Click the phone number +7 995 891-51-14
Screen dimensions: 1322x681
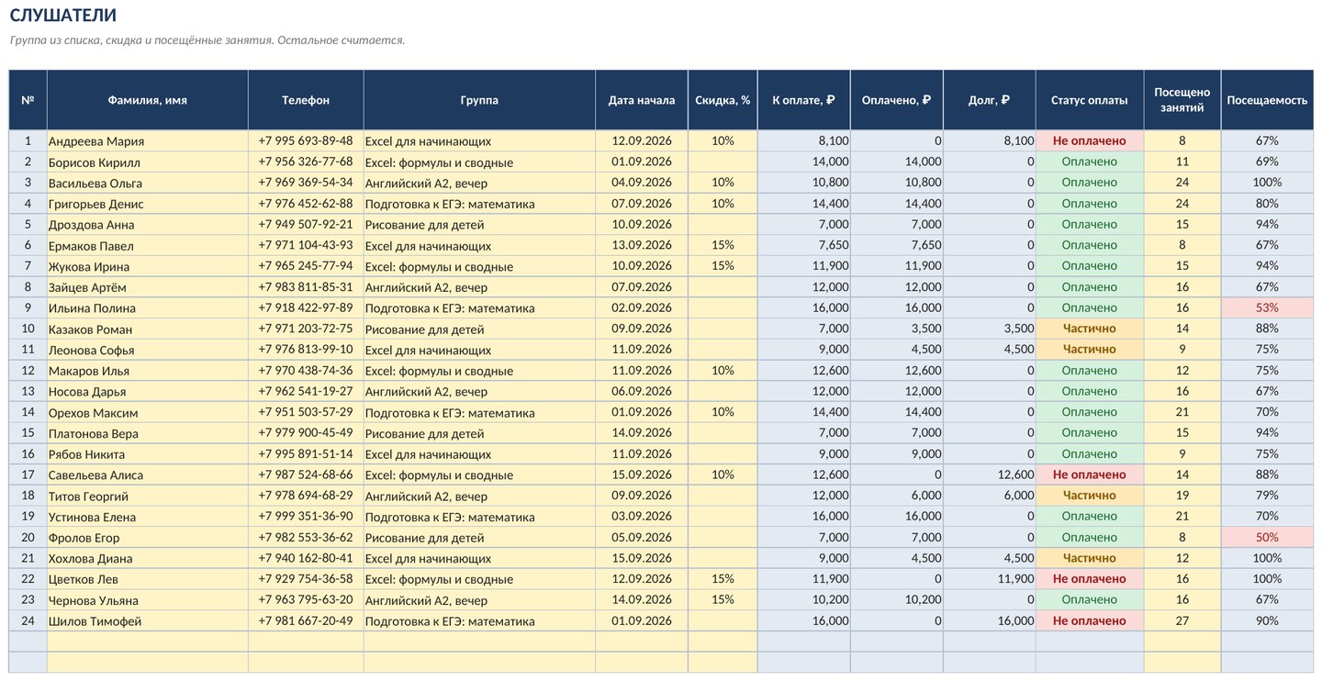[306, 454]
